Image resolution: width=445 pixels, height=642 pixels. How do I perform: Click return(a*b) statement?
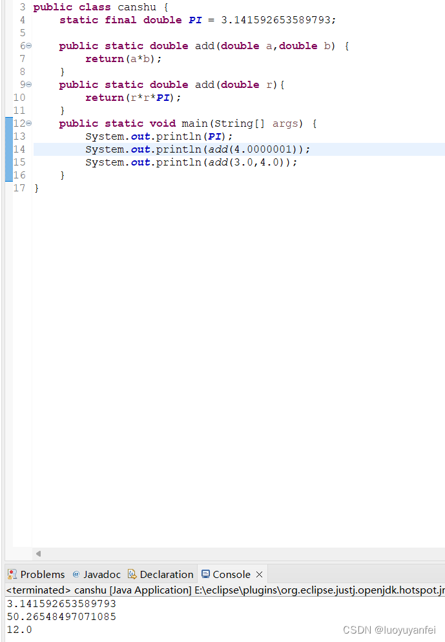123,59
